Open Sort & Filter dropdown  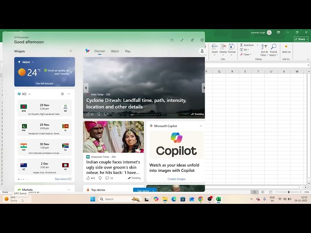click(264, 50)
